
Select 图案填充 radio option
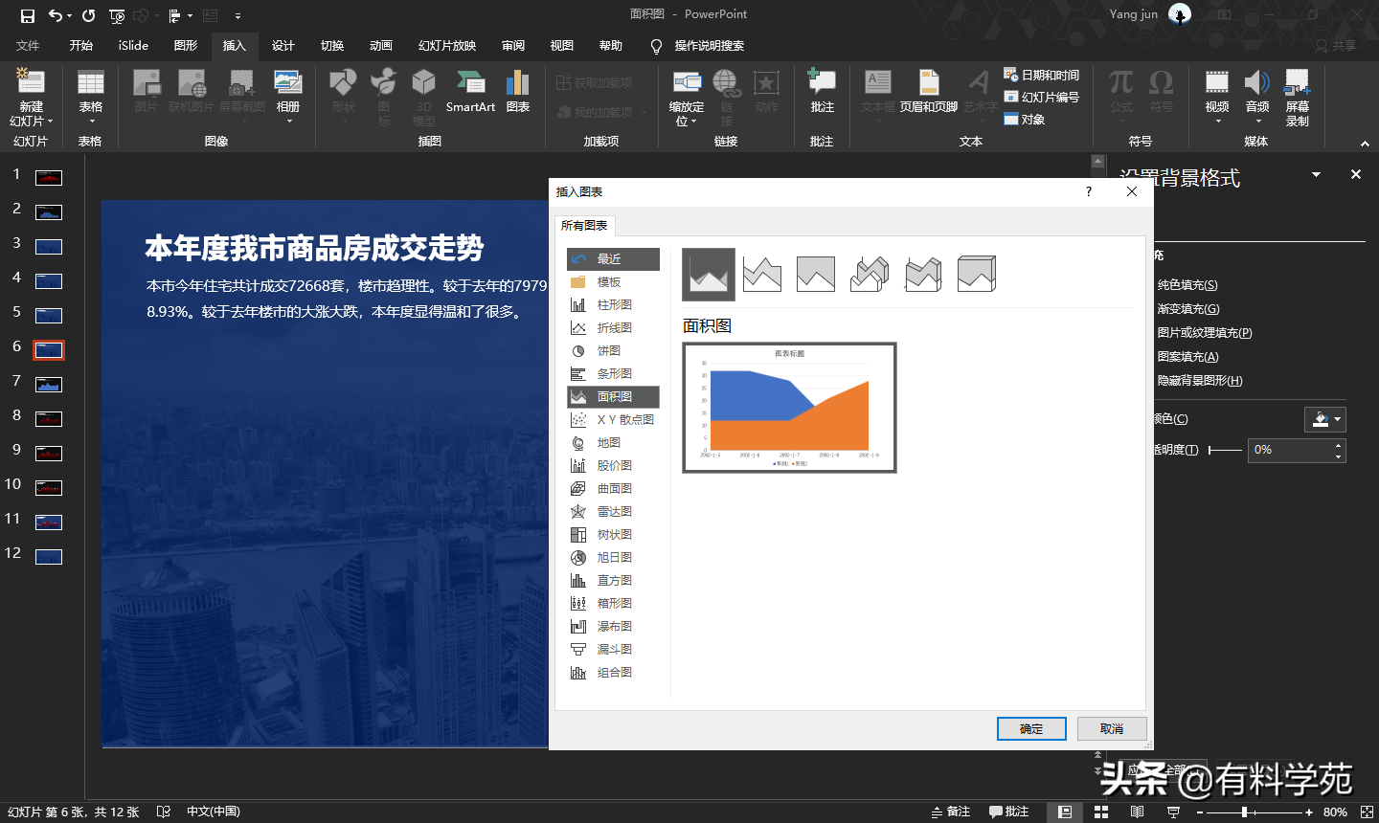(1187, 357)
